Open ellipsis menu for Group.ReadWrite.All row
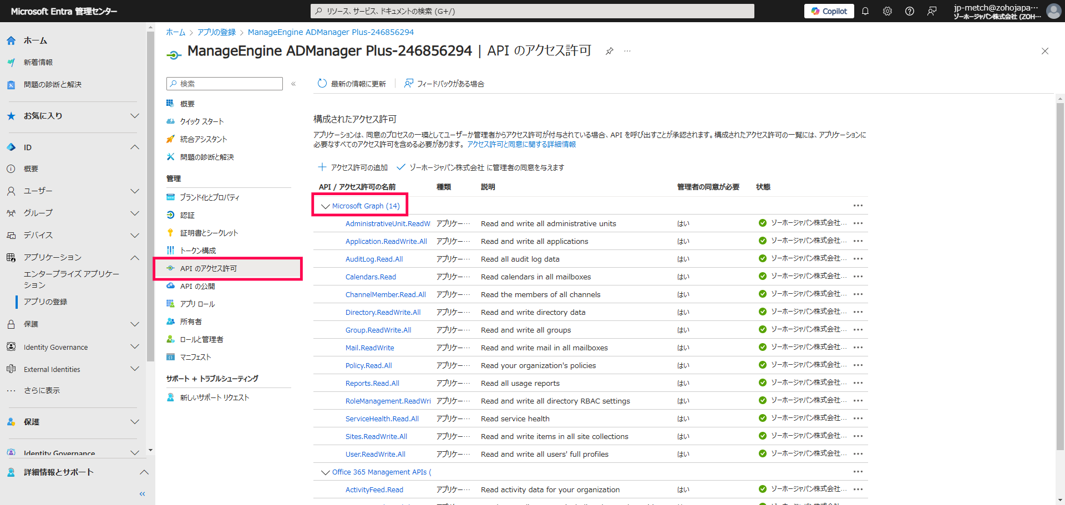This screenshot has height=505, width=1065. pyautogui.click(x=858, y=330)
